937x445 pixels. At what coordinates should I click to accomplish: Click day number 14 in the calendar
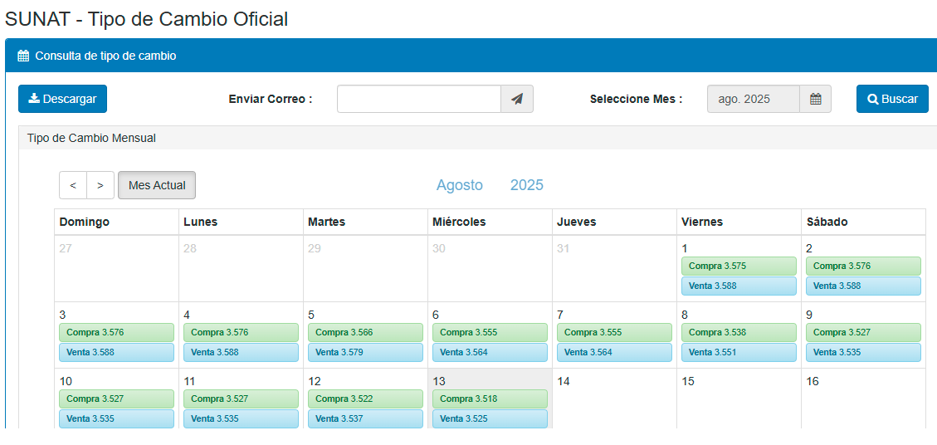coord(564,382)
